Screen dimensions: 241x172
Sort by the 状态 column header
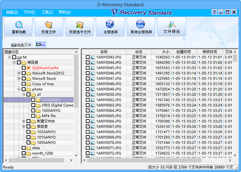[139, 52]
